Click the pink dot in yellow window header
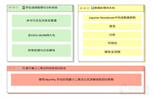Viewport: 153px width, 98px height. tap(81, 8)
